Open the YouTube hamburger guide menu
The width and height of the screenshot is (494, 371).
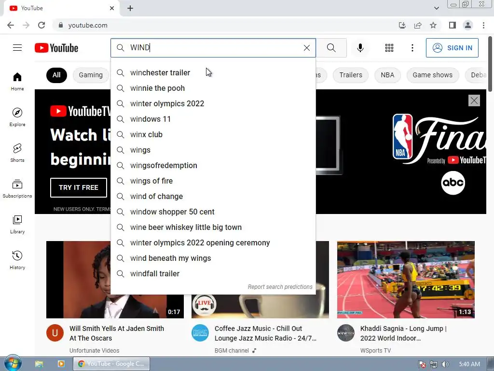point(17,48)
